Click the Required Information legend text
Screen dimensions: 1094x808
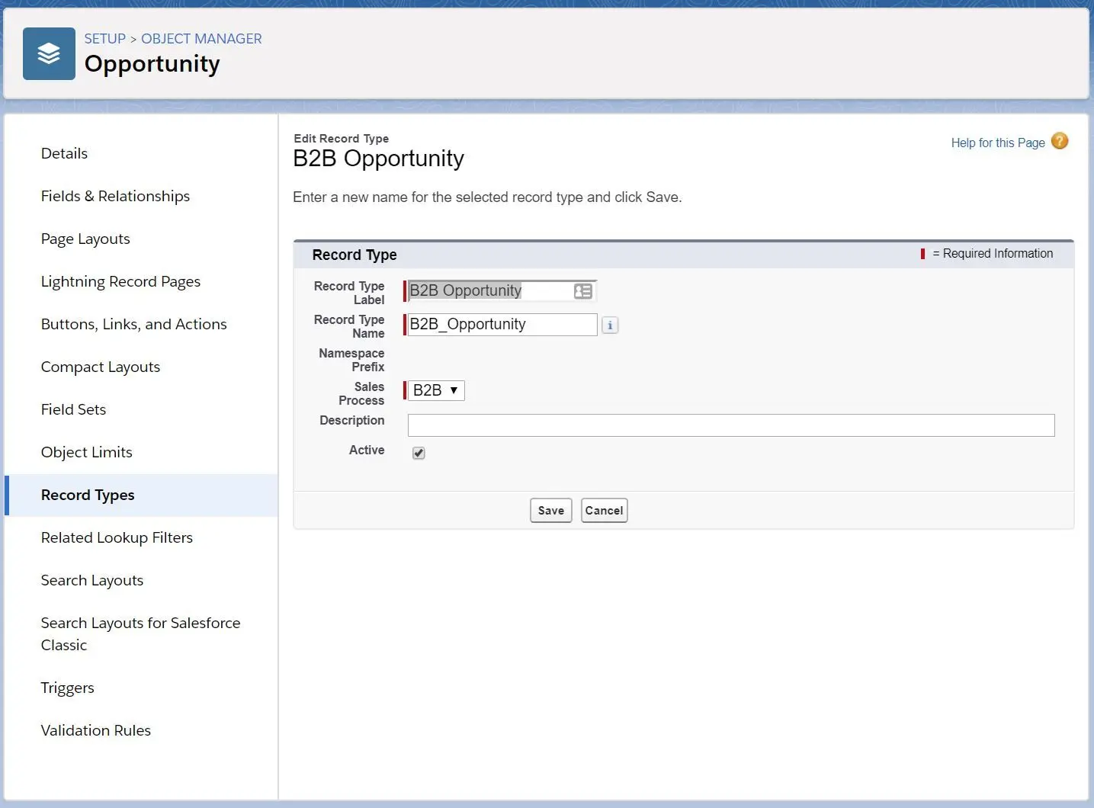[x=992, y=253]
